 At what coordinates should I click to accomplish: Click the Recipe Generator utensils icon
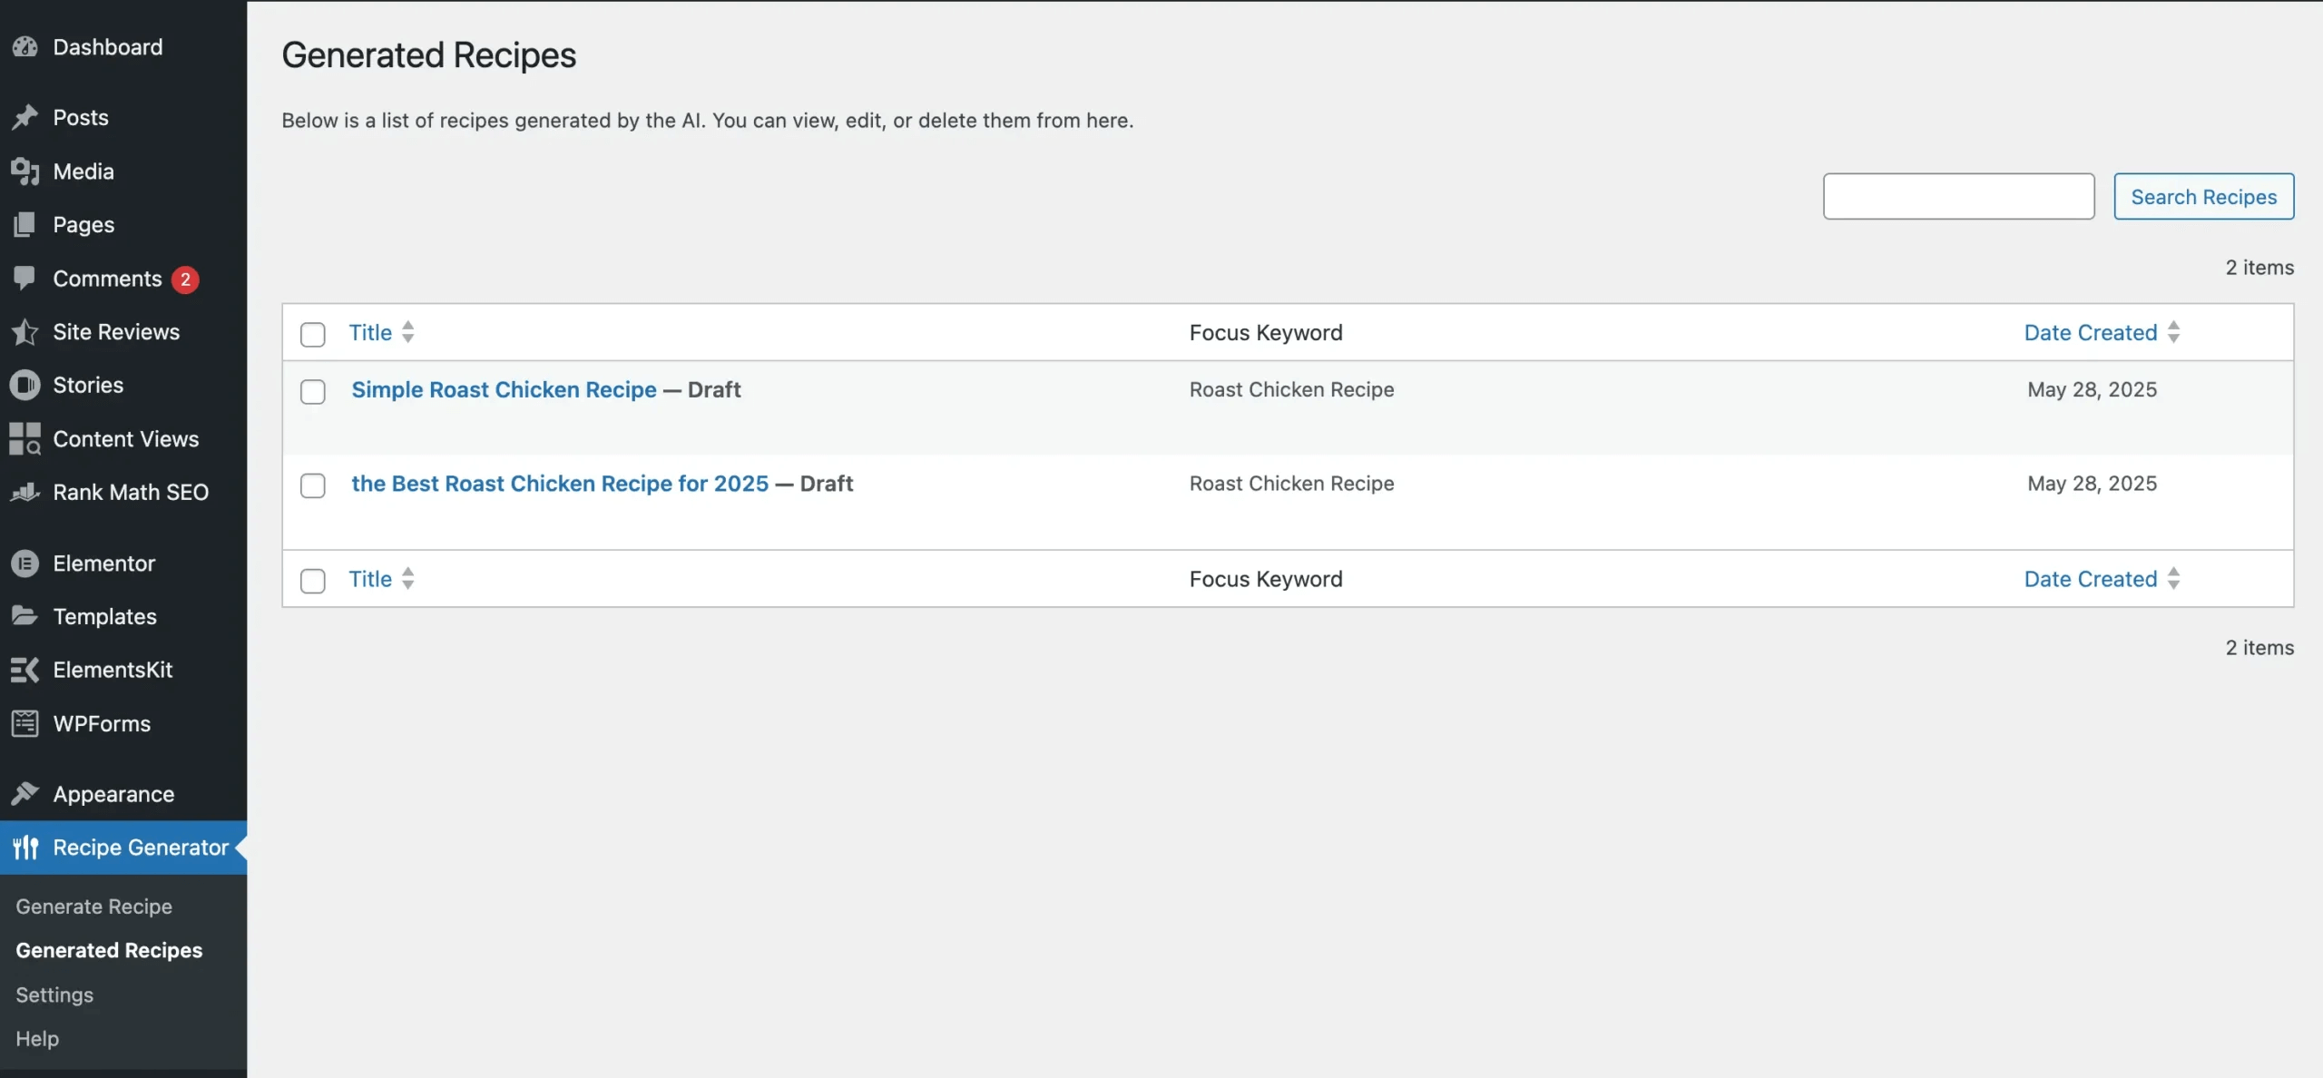coord(25,848)
